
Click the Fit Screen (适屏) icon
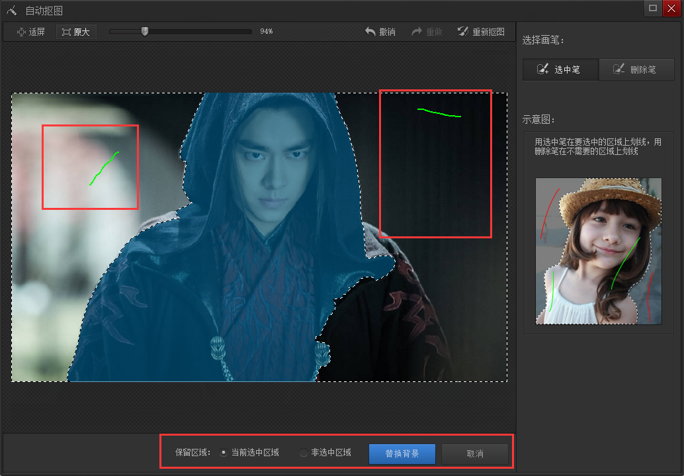tap(21, 32)
